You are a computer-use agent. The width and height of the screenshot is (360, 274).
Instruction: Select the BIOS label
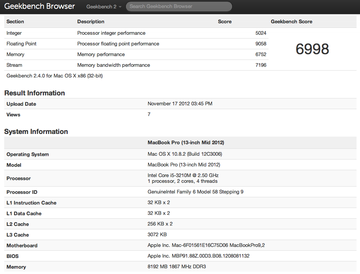(x=12, y=256)
